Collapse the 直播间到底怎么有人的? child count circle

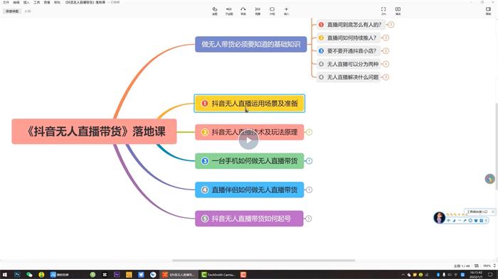click(391, 24)
